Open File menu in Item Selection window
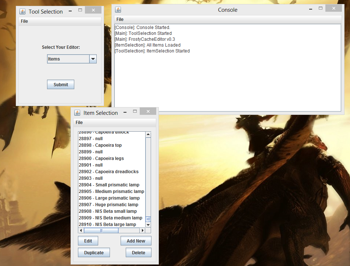The height and width of the screenshot is (266, 350). pos(79,122)
